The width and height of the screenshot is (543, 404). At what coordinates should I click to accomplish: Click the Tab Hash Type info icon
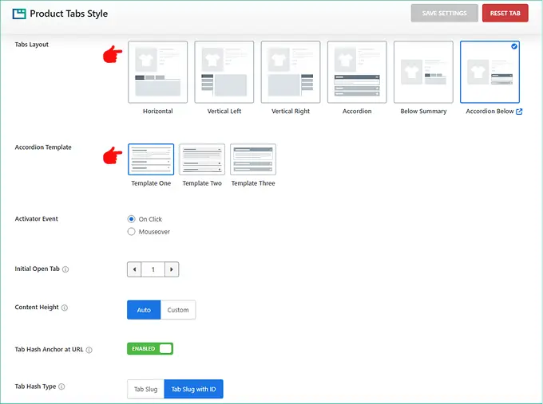click(61, 387)
